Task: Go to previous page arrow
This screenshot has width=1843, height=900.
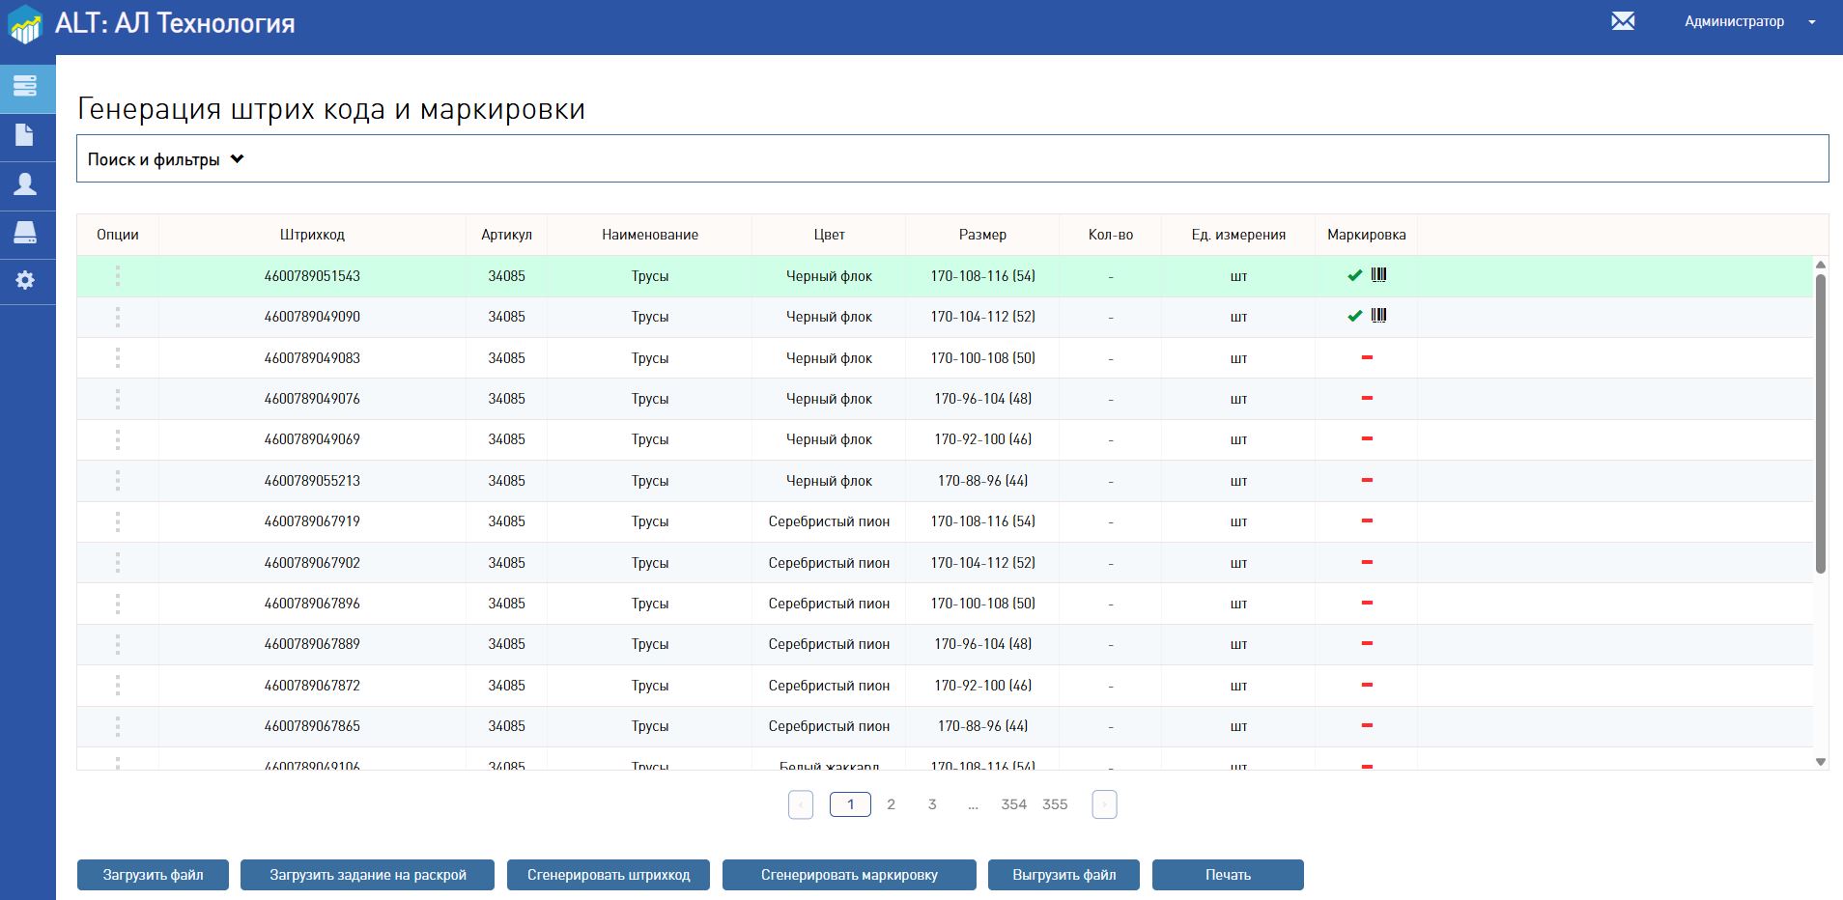Action: [801, 804]
